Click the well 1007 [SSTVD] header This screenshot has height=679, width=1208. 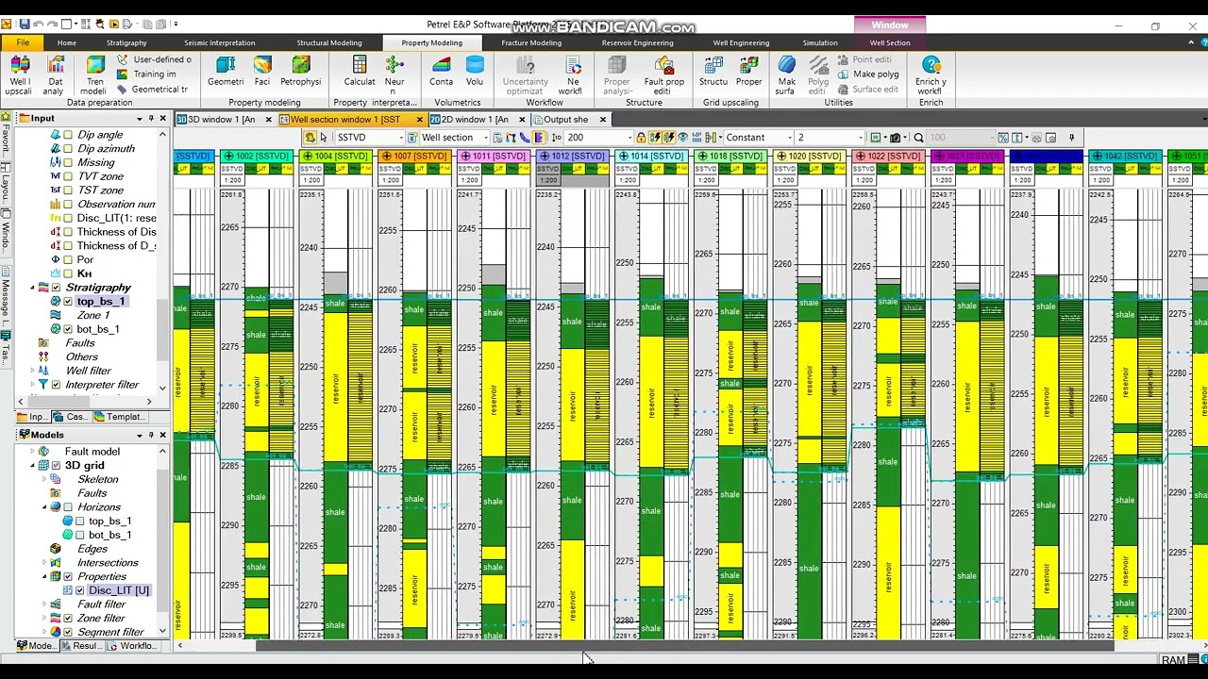(x=413, y=156)
